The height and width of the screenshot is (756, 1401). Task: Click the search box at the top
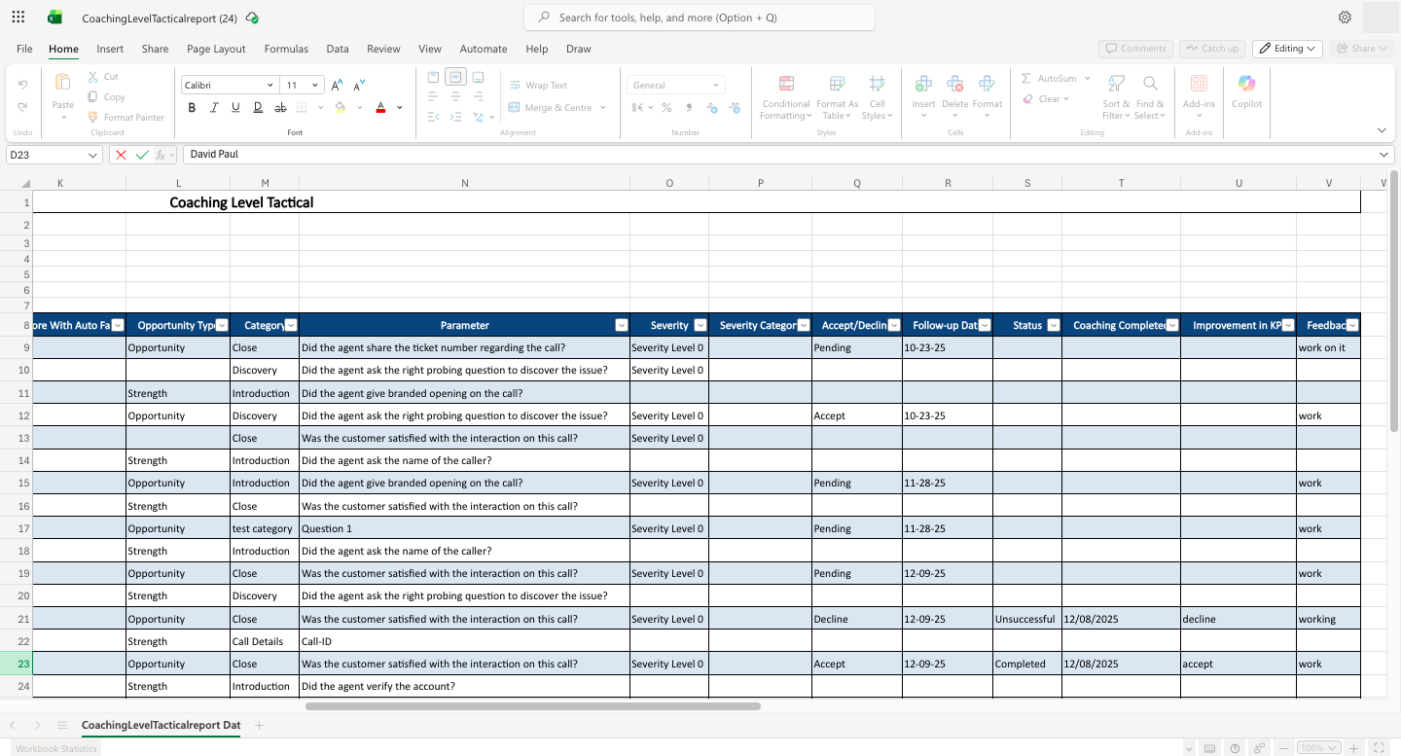pos(699,18)
